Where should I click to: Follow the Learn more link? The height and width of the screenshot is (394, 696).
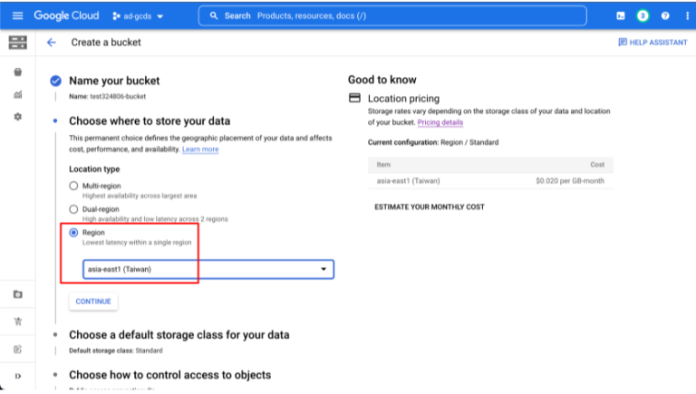pos(200,149)
